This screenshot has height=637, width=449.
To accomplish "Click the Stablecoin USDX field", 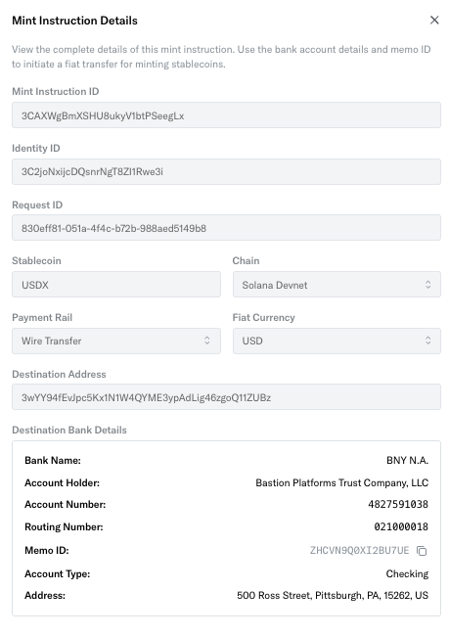I will click(116, 285).
